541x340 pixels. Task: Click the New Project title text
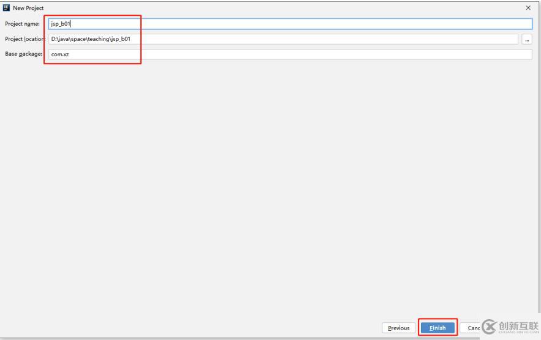click(28, 8)
